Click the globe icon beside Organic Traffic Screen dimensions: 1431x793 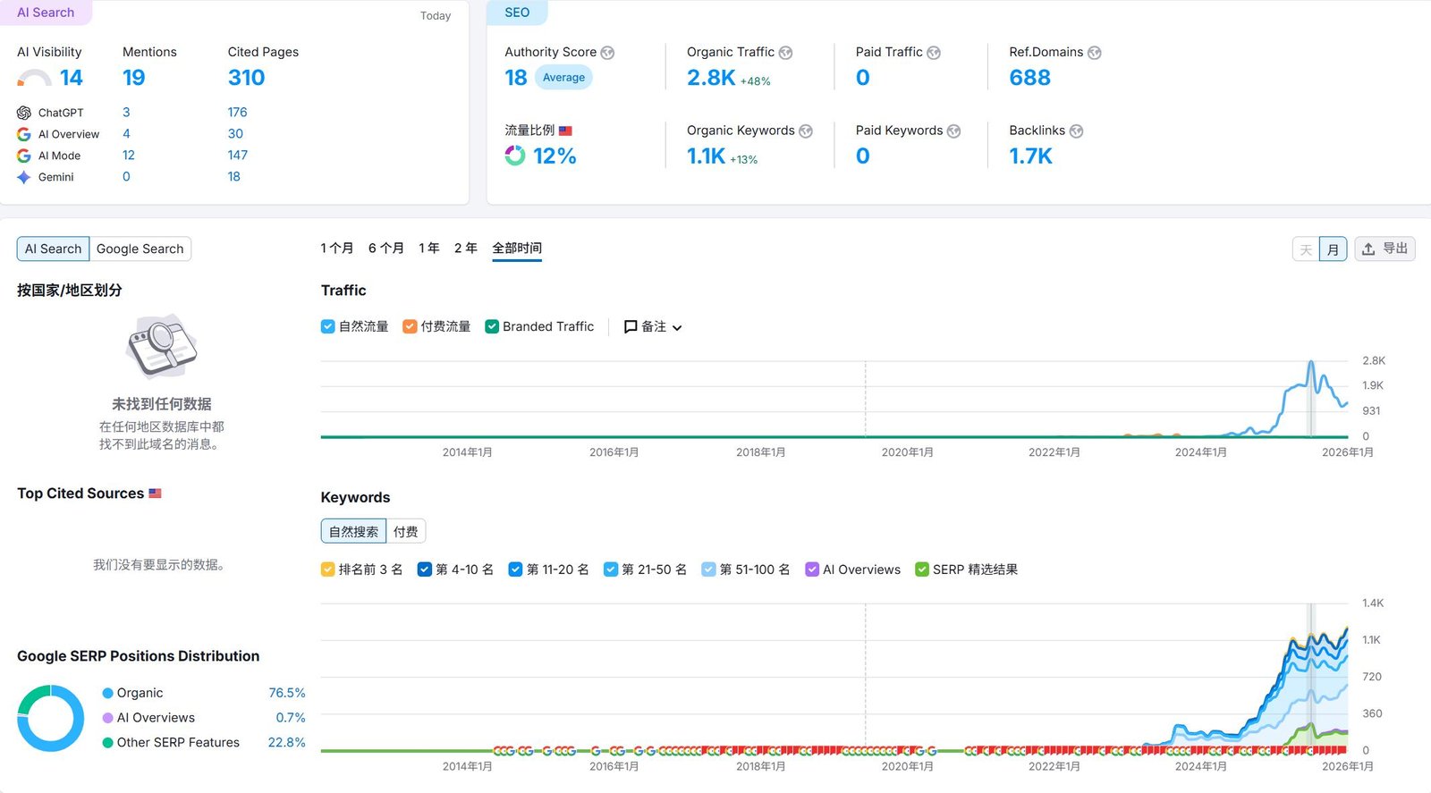[785, 53]
